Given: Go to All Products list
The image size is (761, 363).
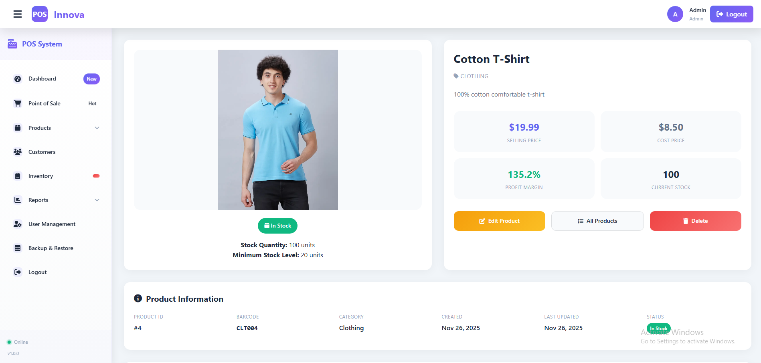Looking at the screenshot, I should 597,221.
